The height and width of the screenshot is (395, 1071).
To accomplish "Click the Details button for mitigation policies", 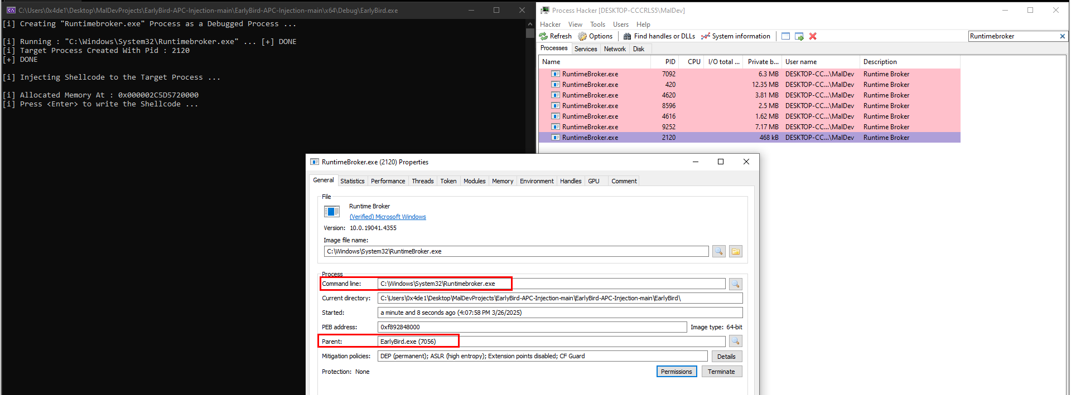I will [x=726, y=357].
